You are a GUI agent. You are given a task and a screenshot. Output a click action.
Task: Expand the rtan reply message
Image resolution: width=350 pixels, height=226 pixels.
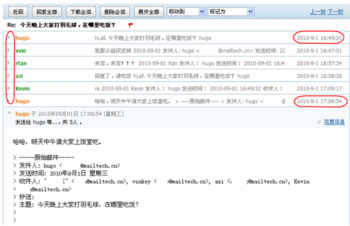tap(9, 63)
